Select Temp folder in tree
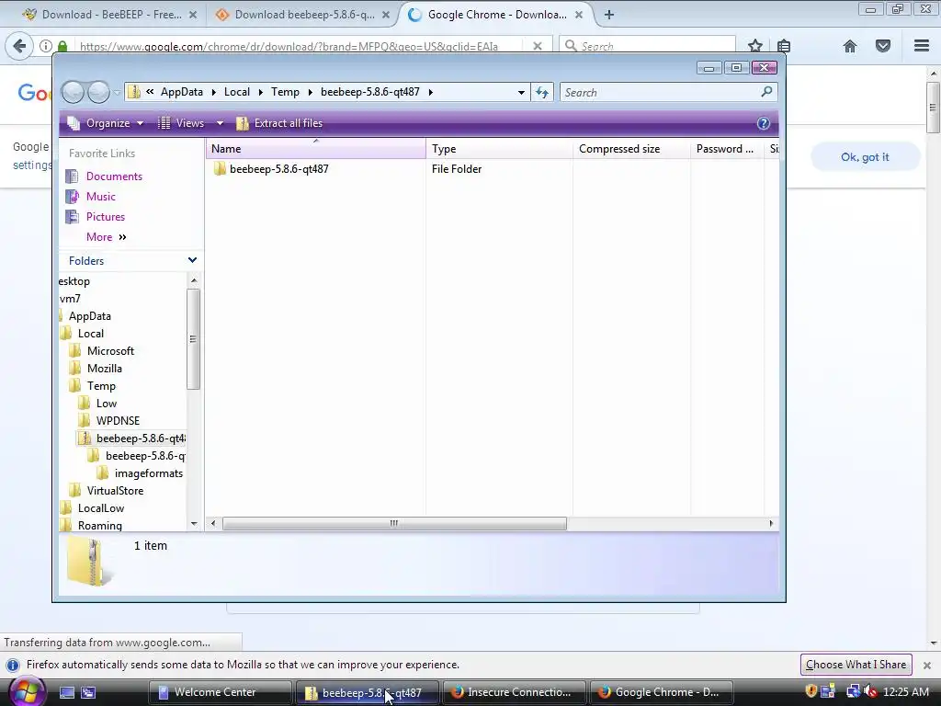The image size is (941, 706). (101, 386)
